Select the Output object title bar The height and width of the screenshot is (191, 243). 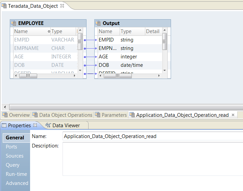click(x=133, y=23)
